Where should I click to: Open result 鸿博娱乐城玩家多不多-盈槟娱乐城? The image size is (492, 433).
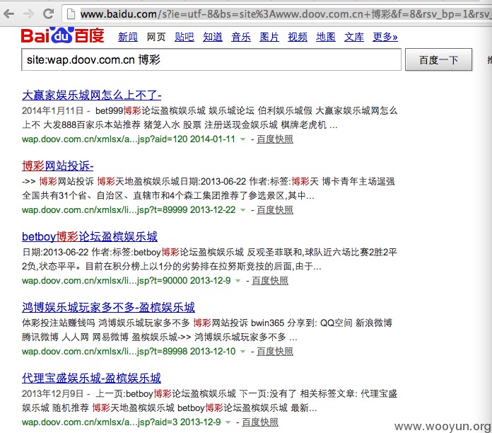(108, 307)
